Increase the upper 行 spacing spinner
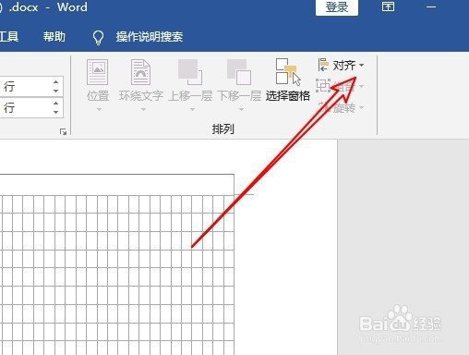469x355 pixels. point(55,82)
